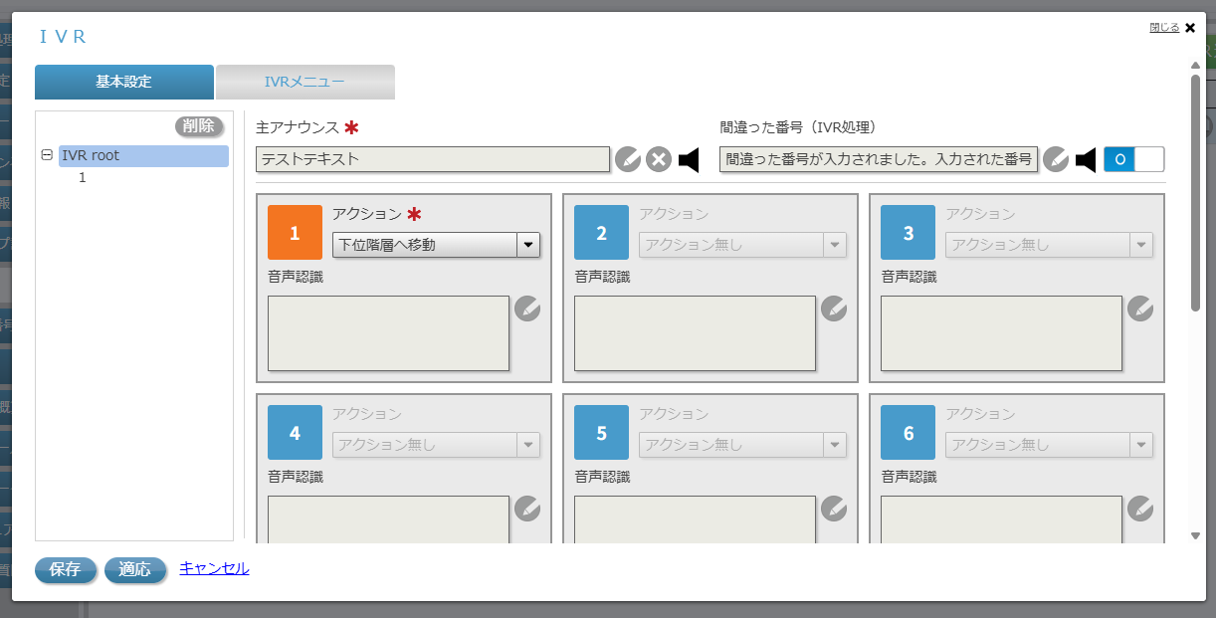This screenshot has height=618, width=1216.
Task: Edit voice recognition for action 1
Action: [528, 309]
